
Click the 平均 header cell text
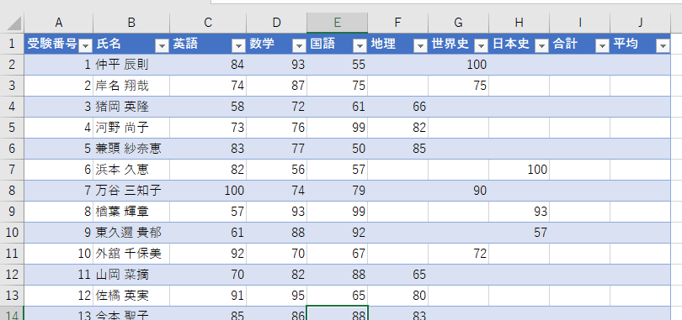626,44
